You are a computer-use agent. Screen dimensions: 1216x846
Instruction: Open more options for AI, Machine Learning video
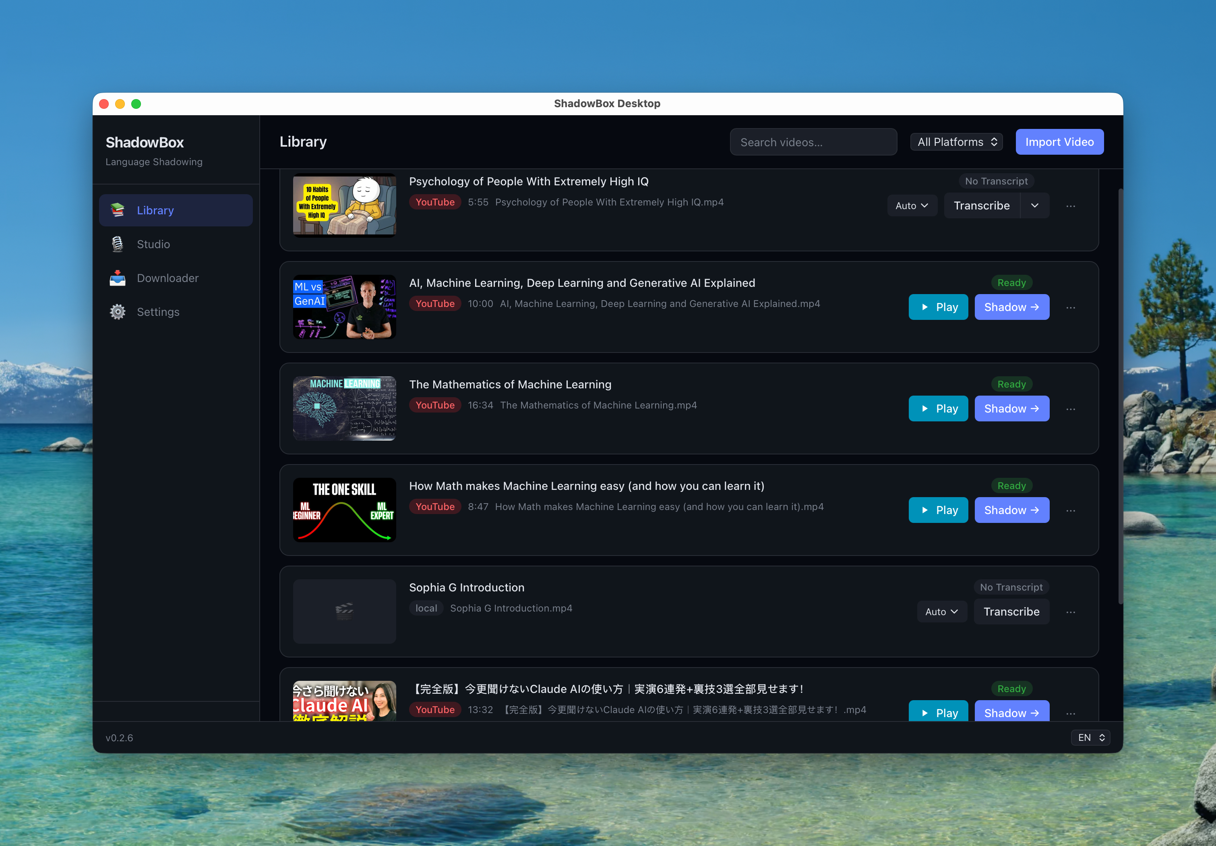point(1070,307)
